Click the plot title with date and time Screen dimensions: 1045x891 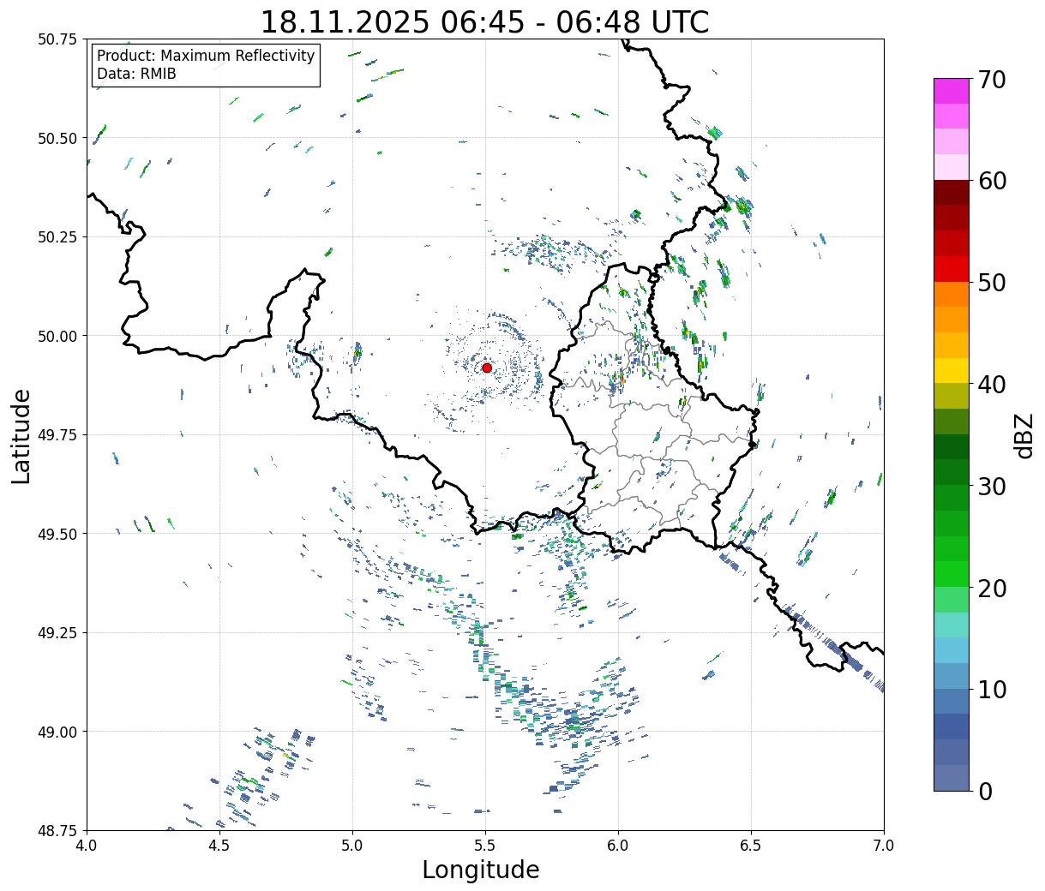pos(484,21)
